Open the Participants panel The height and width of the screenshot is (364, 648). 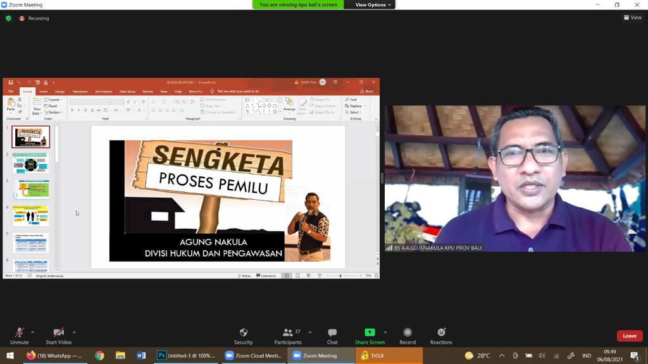click(x=288, y=332)
